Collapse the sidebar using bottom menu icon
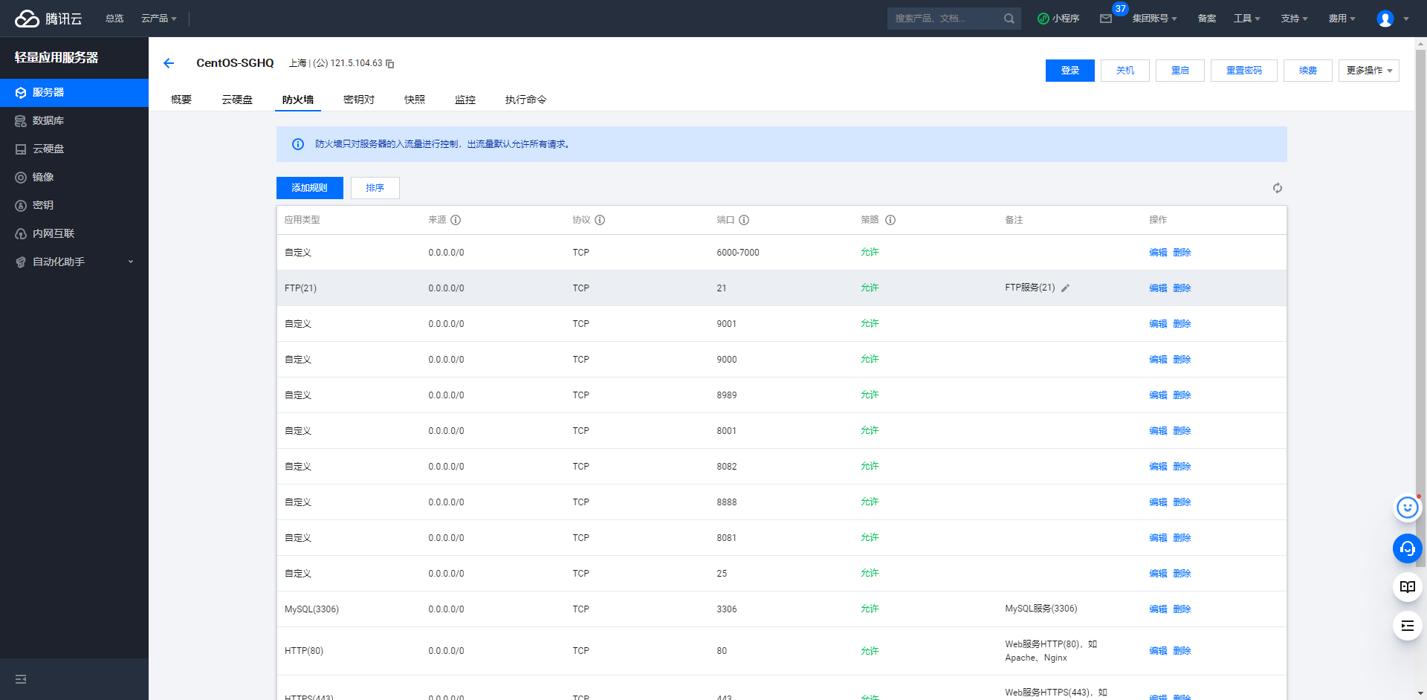The width and height of the screenshot is (1427, 700). click(x=21, y=679)
